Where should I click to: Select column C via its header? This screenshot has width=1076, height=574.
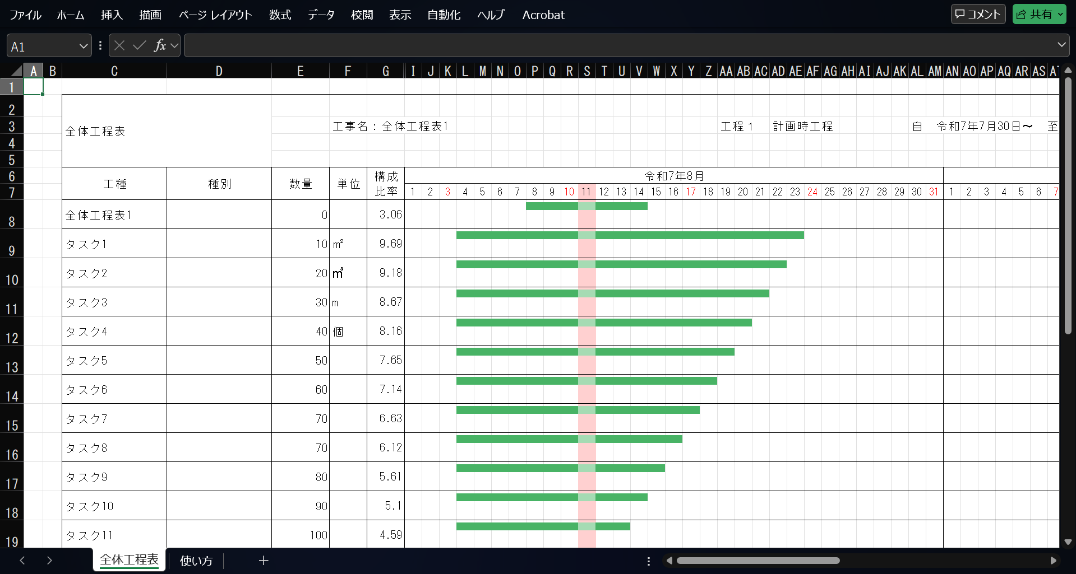click(x=114, y=71)
